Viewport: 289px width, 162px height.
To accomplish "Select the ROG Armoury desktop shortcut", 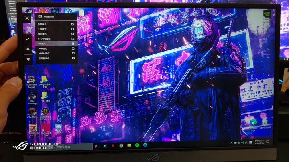I will pyautogui.click(x=32, y=98).
